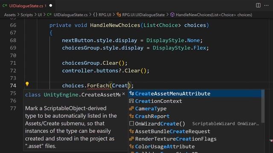Click the class icon beside CrashReport
273x153 pixels.
click(131, 116)
